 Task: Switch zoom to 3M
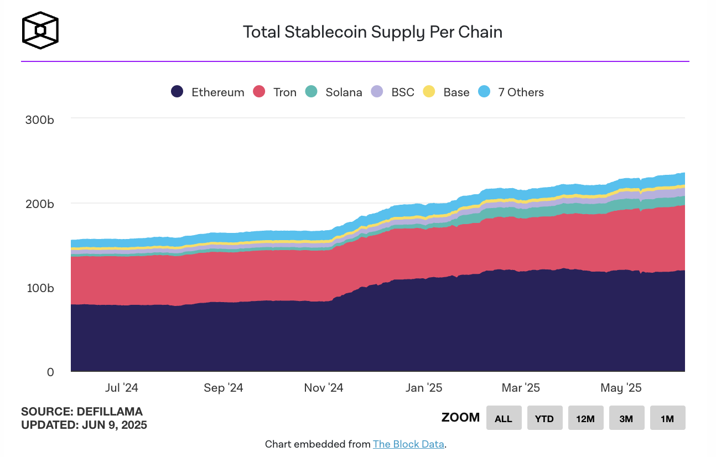626,418
